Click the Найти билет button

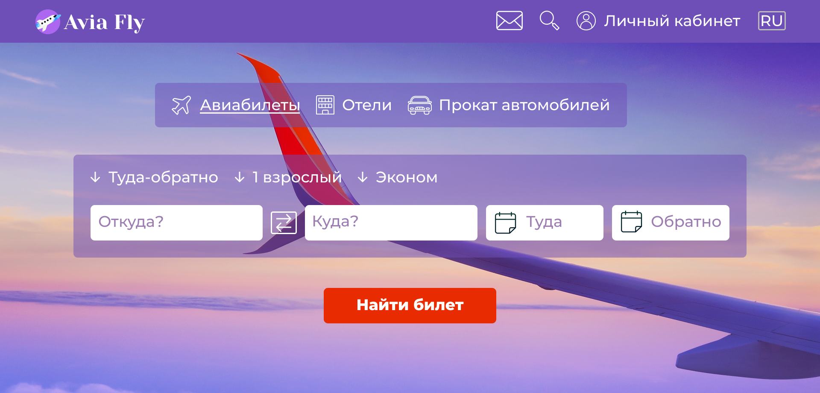(410, 305)
